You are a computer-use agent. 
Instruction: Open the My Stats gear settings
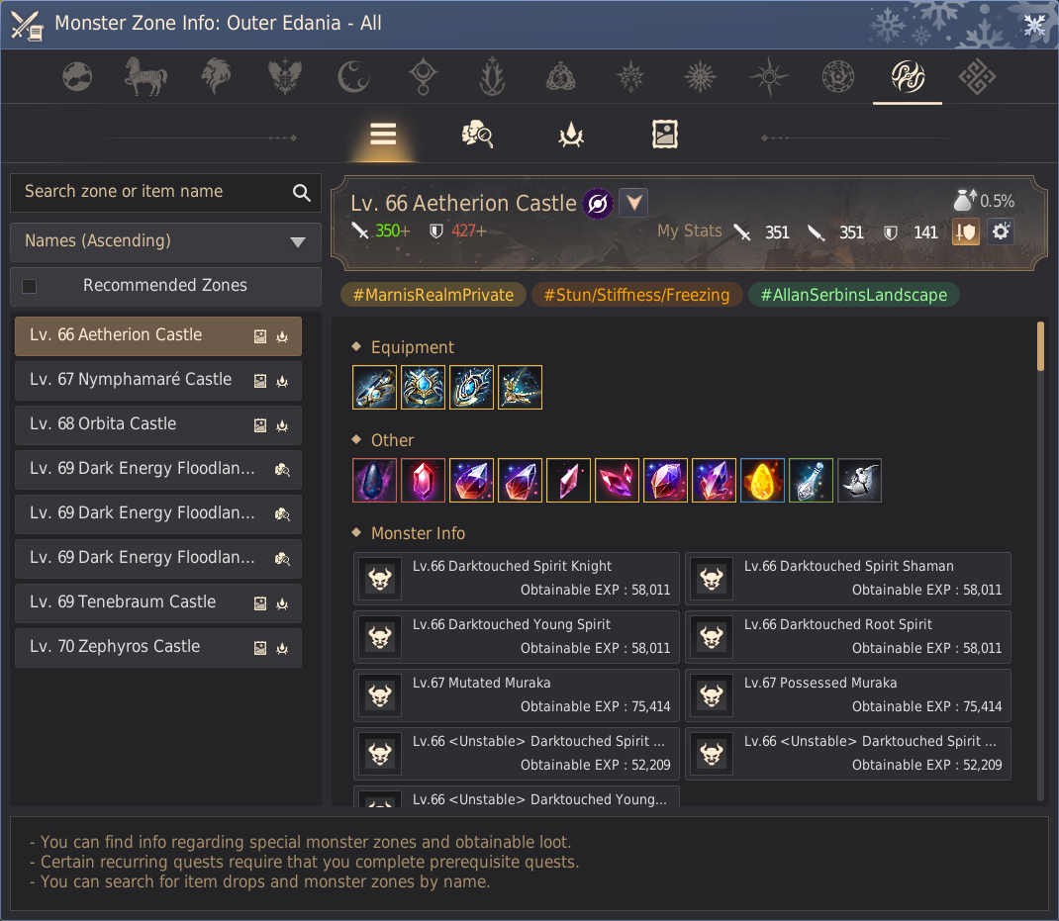coord(1001,232)
